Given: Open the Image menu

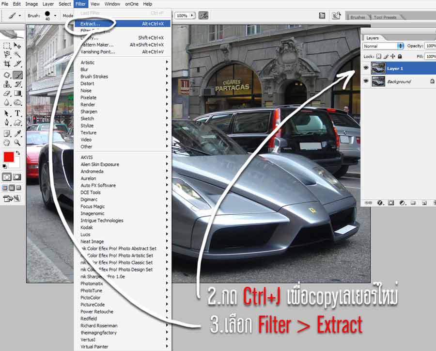Looking at the screenshot, I should [x=31, y=4].
